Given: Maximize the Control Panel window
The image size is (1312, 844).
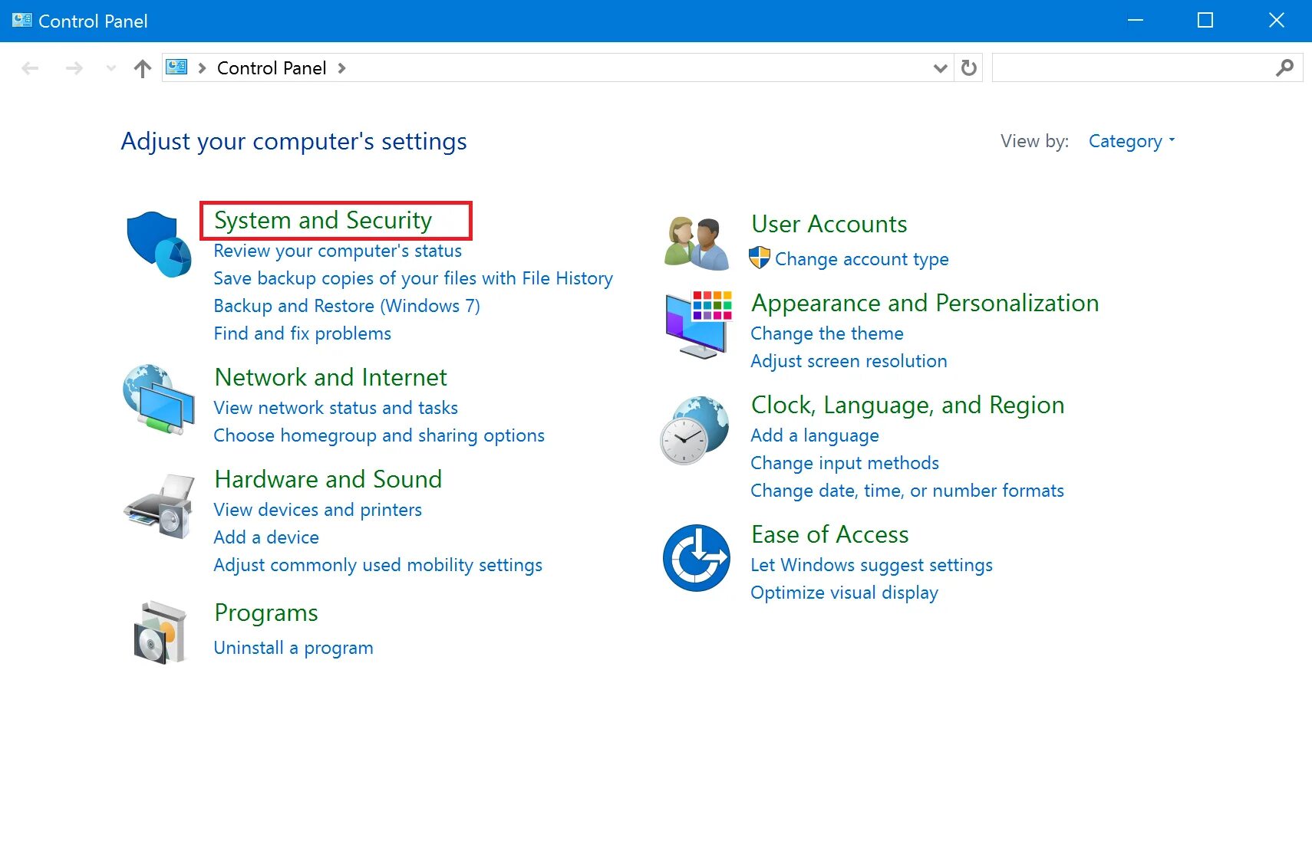Looking at the screenshot, I should pyautogui.click(x=1205, y=21).
